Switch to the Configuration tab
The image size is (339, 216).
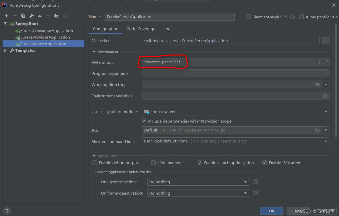(x=106, y=29)
